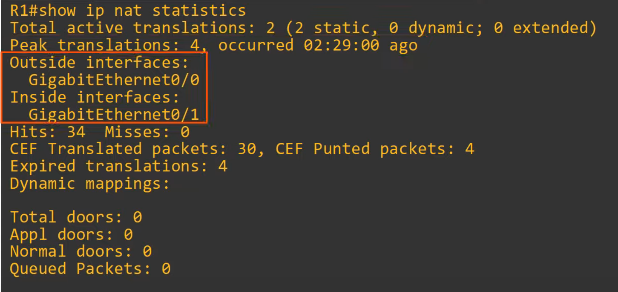The image size is (618, 292).
Task: Click the Total doors line
Action: point(76,217)
